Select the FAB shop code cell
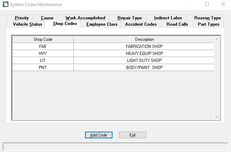Screen dimensions: 231x152 [x=43, y=46]
